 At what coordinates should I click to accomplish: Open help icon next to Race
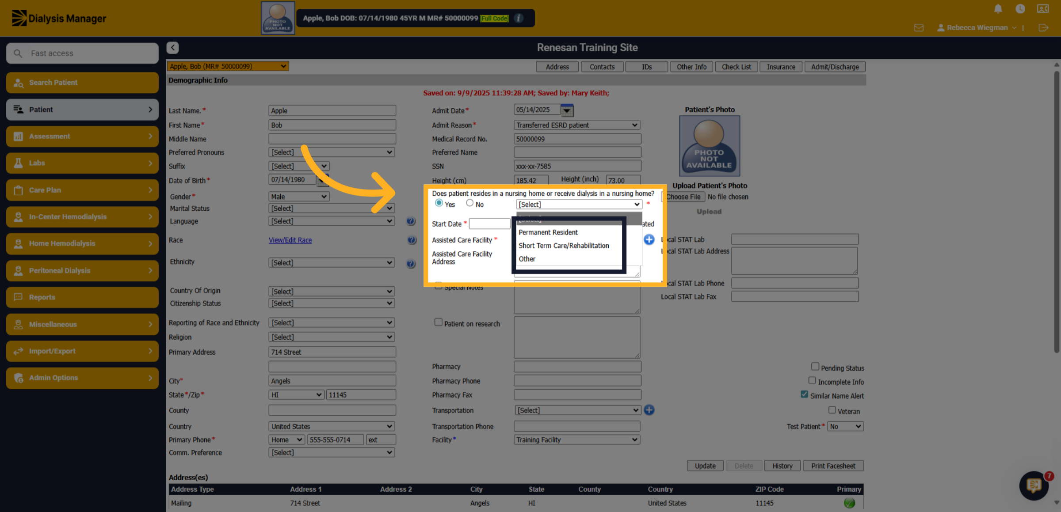tap(412, 240)
